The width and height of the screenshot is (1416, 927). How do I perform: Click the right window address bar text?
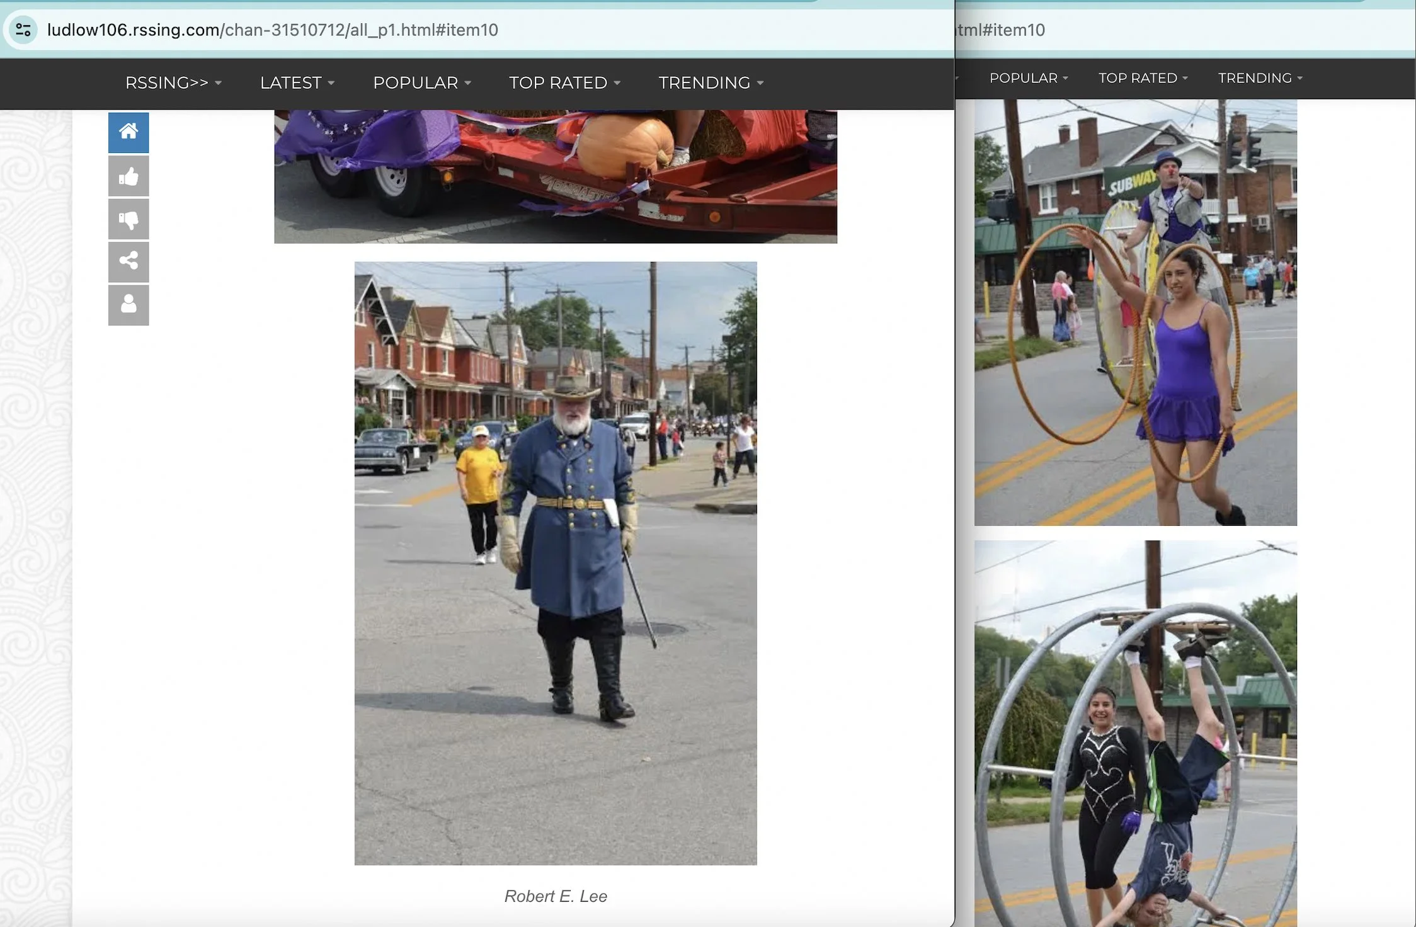pos(1002,30)
